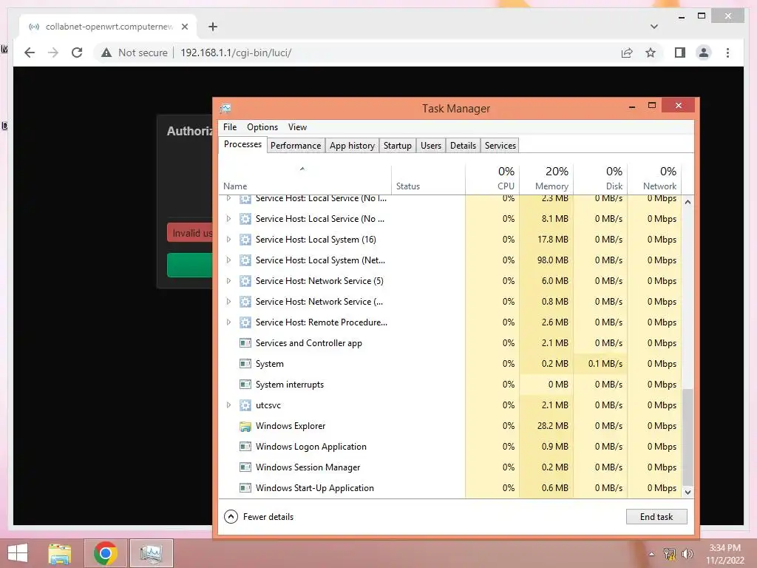Switch to the Details tab
Viewport: 757px width, 568px height.
(463, 146)
